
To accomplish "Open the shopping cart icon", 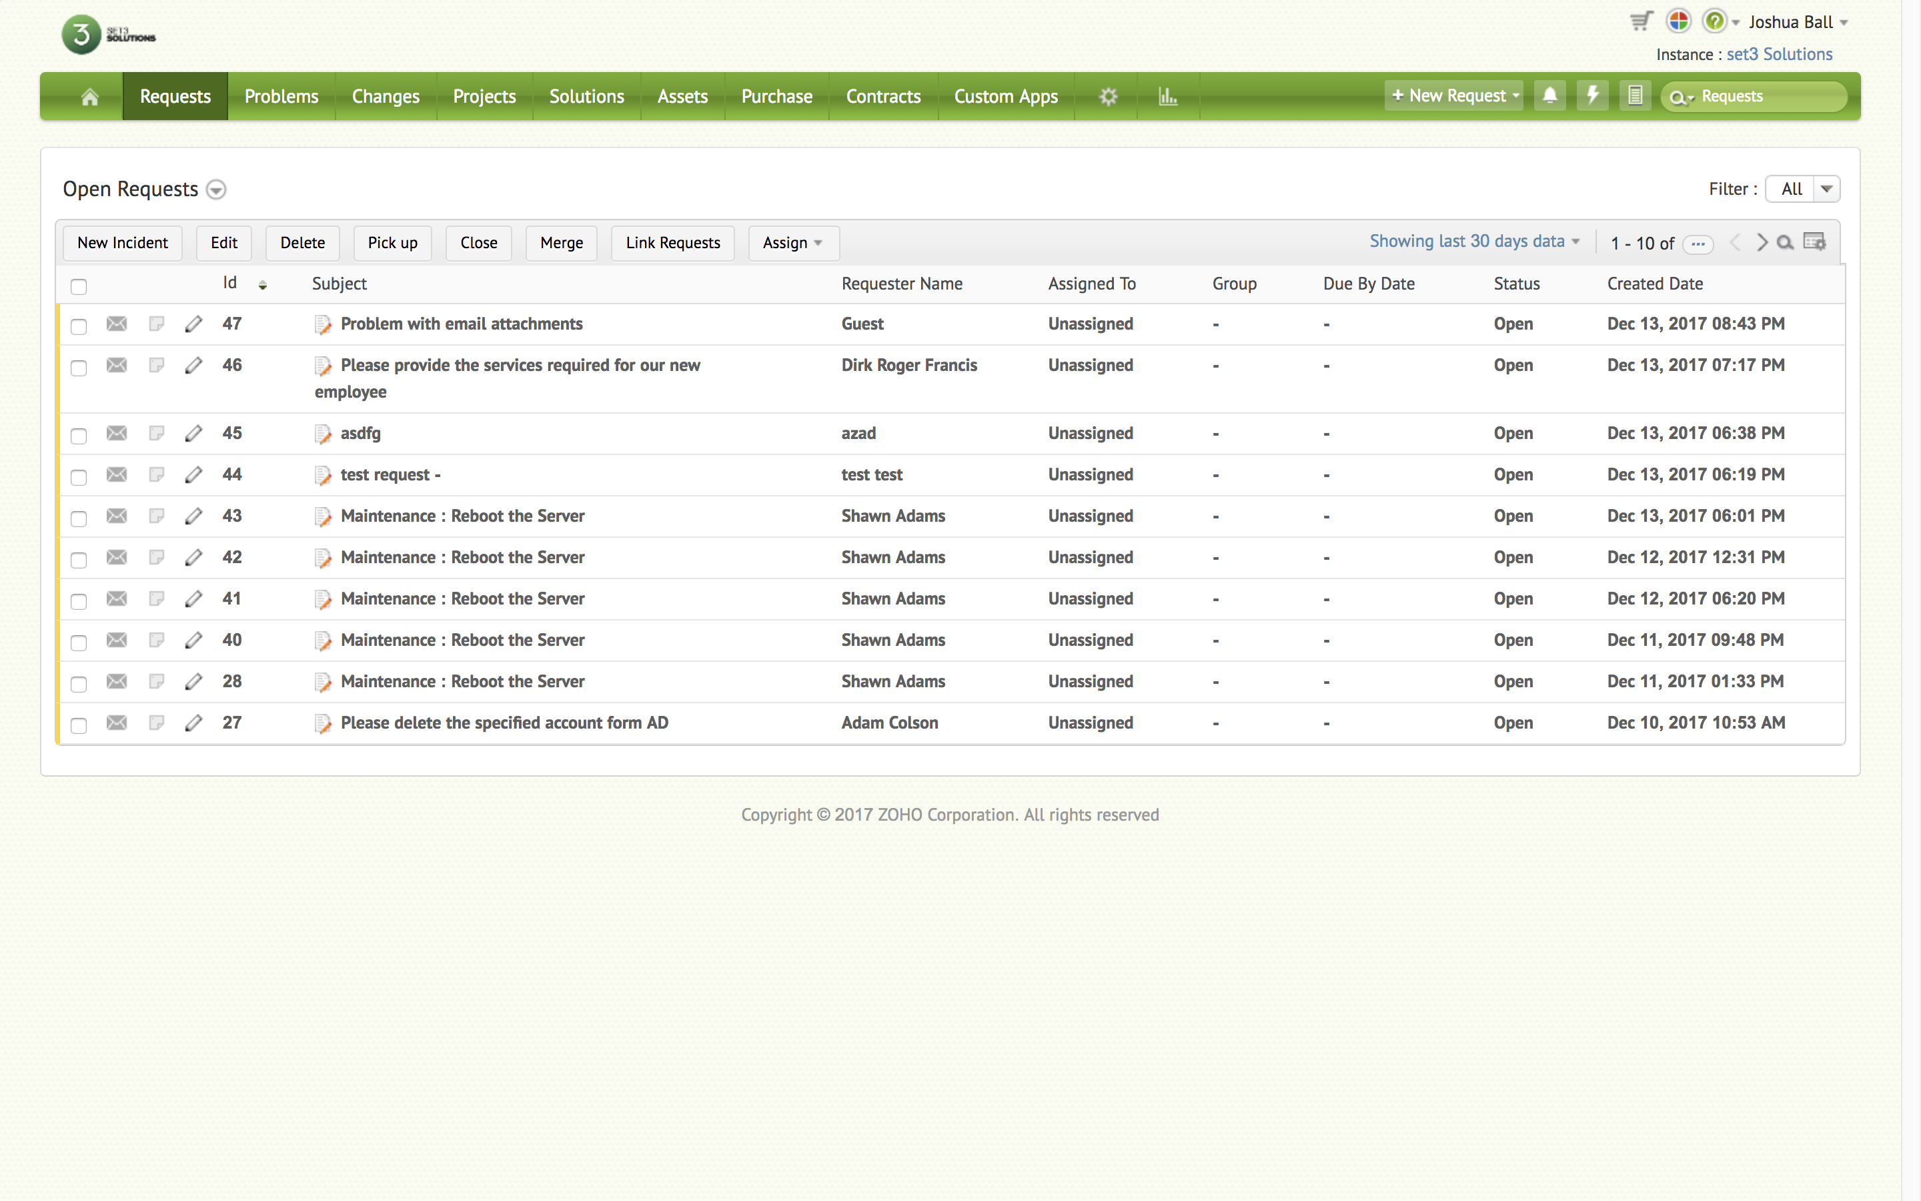I will (x=1641, y=21).
